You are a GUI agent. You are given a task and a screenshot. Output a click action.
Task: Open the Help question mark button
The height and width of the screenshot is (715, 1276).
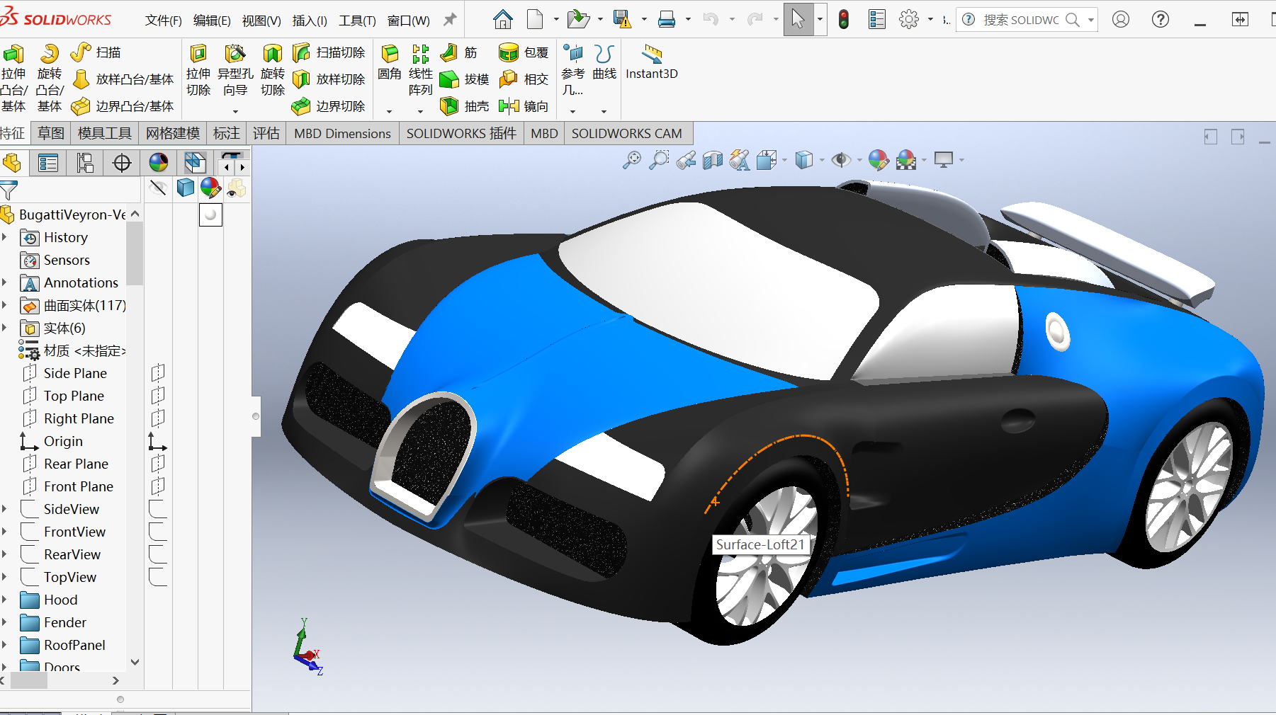(x=1161, y=20)
